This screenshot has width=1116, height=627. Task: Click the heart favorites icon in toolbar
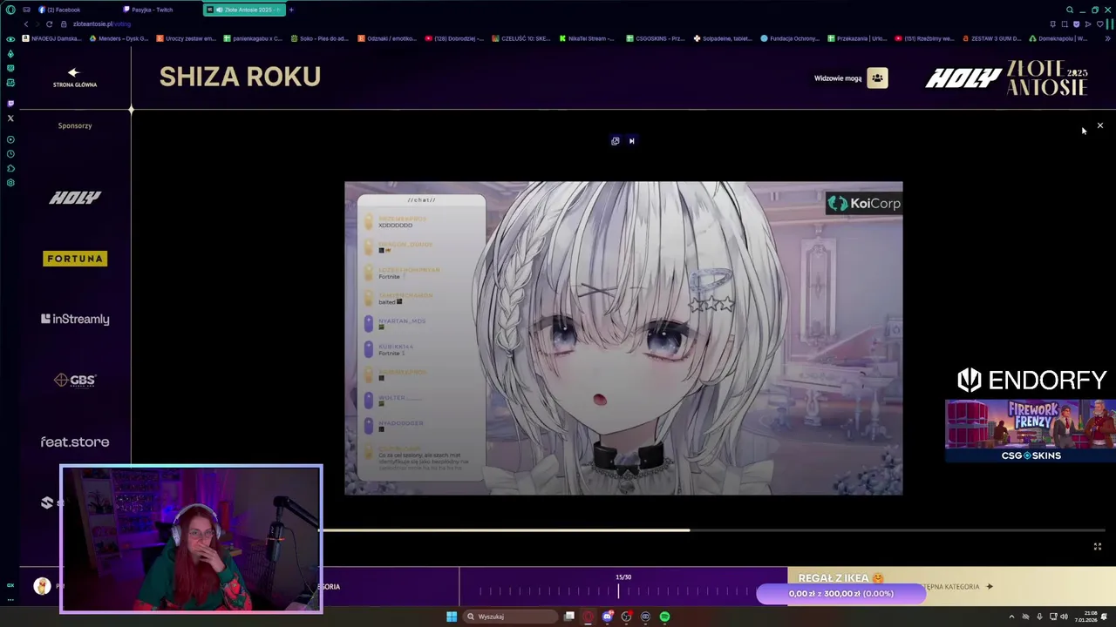(1099, 24)
